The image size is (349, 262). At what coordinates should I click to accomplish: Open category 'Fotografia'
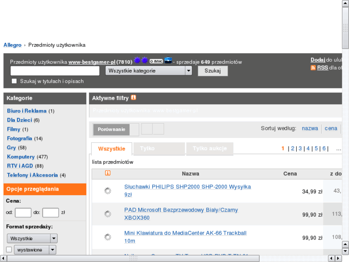[x=20, y=138]
